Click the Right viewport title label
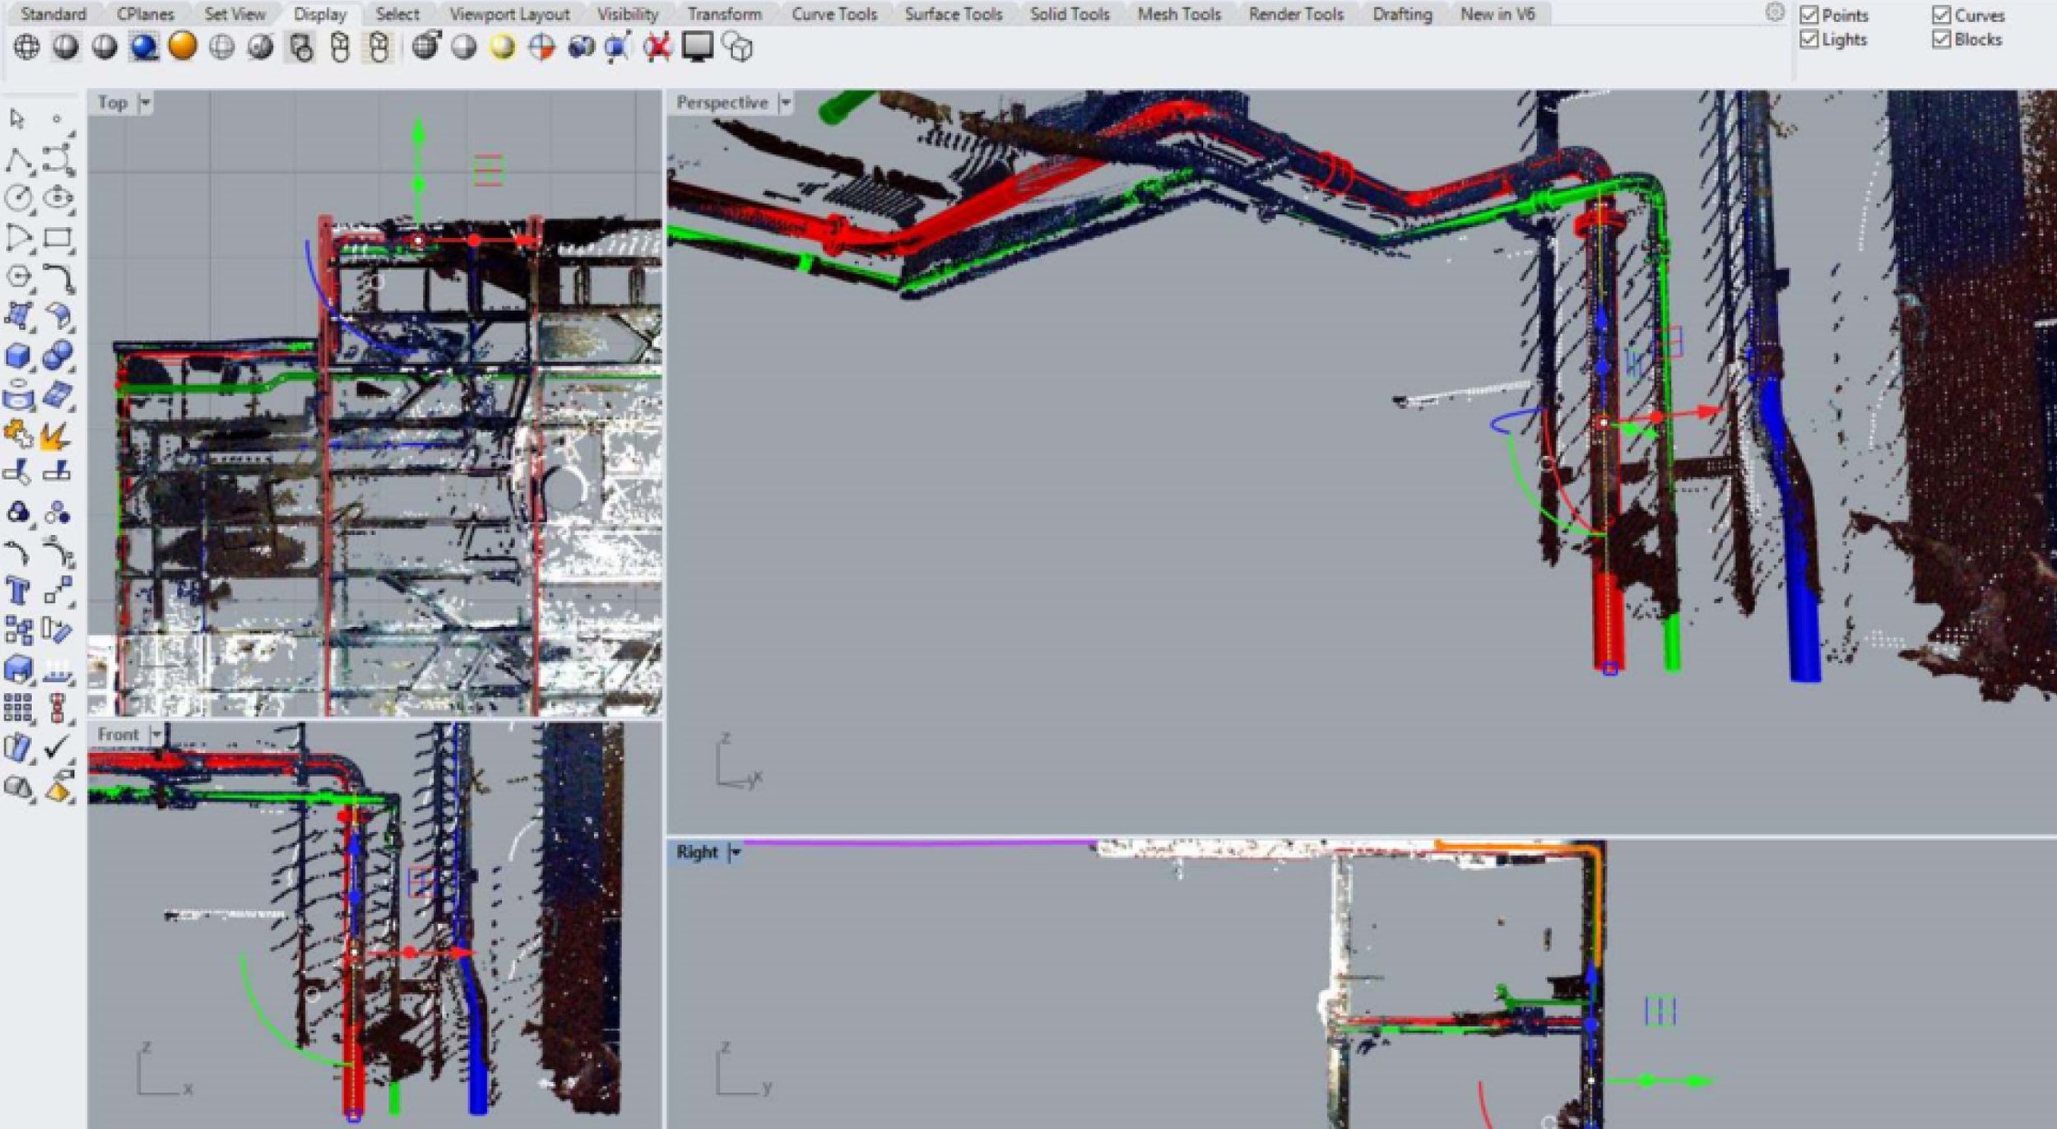2057x1129 pixels. (x=696, y=852)
